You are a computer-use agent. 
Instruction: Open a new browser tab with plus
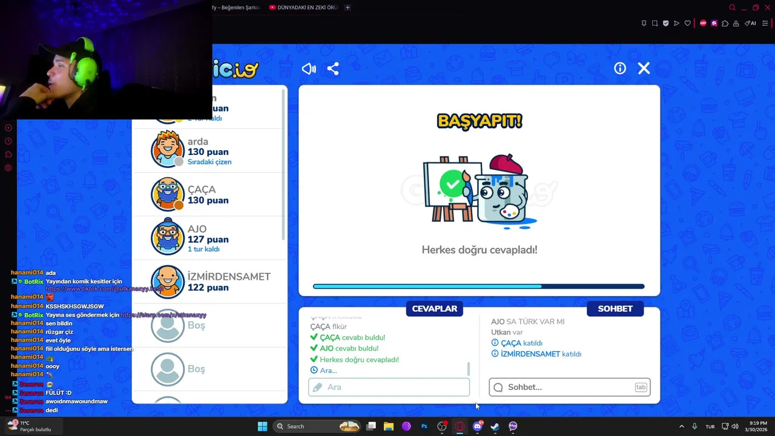point(348,7)
